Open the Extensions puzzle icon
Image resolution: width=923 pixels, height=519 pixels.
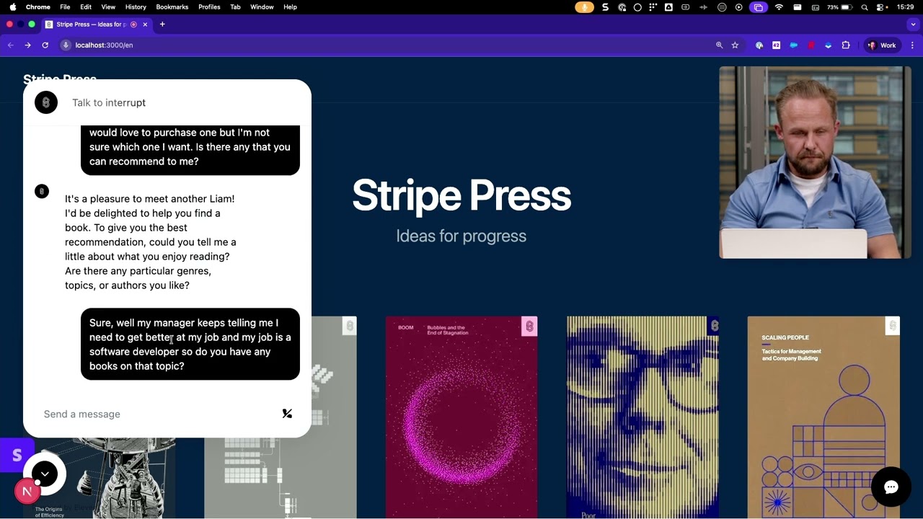(x=846, y=45)
